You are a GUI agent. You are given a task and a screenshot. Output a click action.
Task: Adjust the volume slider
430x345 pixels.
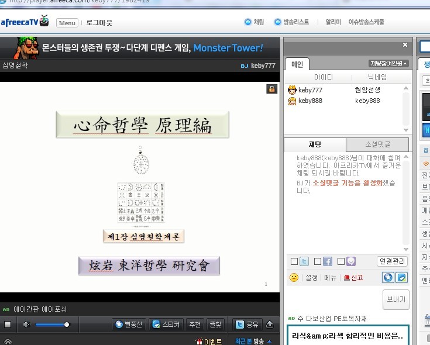tap(53, 325)
